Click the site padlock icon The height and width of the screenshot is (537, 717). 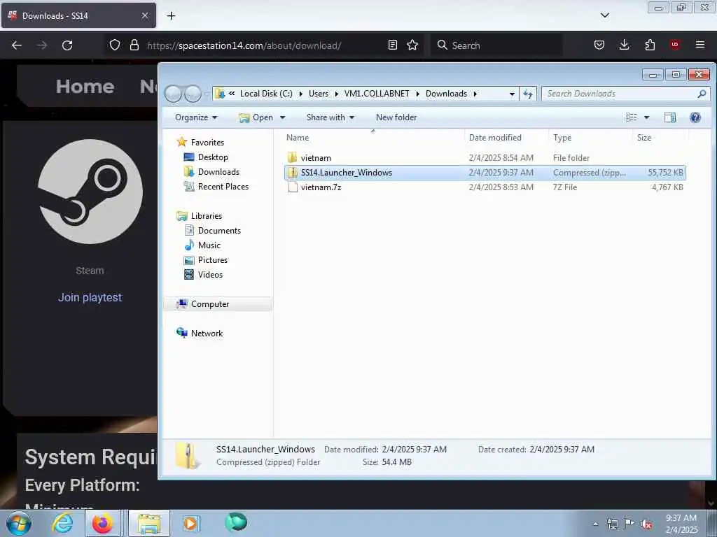pos(134,45)
